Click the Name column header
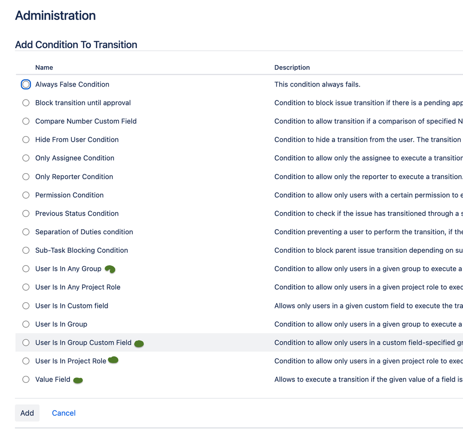The width and height of the screenshot is (463, 444). click(x=44, y=67)
